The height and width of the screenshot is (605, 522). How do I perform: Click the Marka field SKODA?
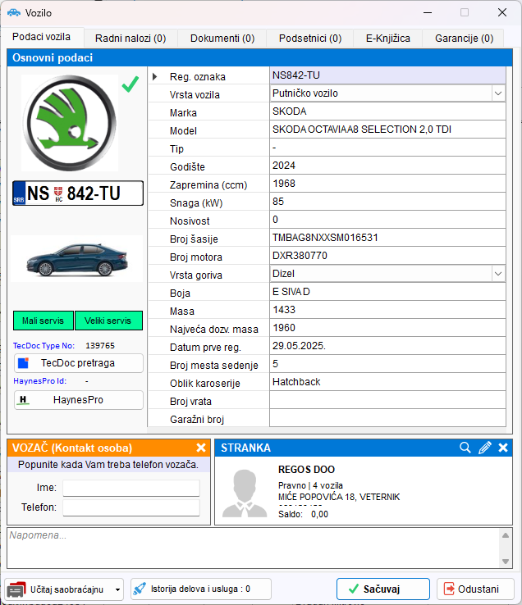(387, 111)
